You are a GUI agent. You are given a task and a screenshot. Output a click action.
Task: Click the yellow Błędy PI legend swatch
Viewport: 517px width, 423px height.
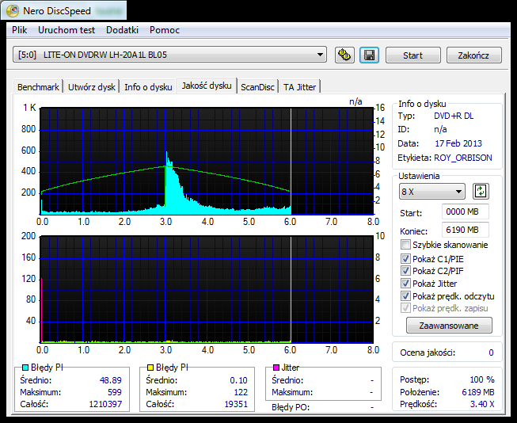click(150, 368)
